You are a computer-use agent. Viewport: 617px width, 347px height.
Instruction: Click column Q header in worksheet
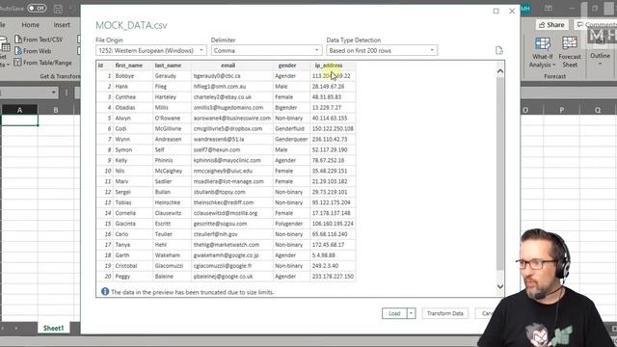pyautogui.click(x=598, y=110)
